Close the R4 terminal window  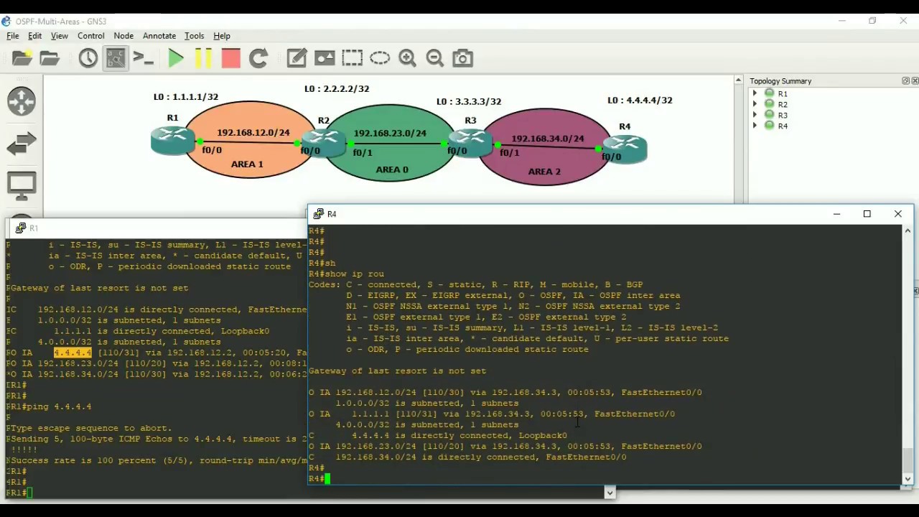click(x=898, y=214)
